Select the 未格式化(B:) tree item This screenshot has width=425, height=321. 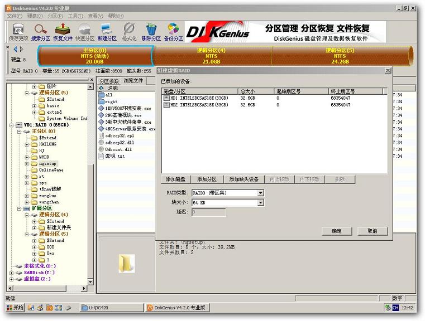coord(40,266)
